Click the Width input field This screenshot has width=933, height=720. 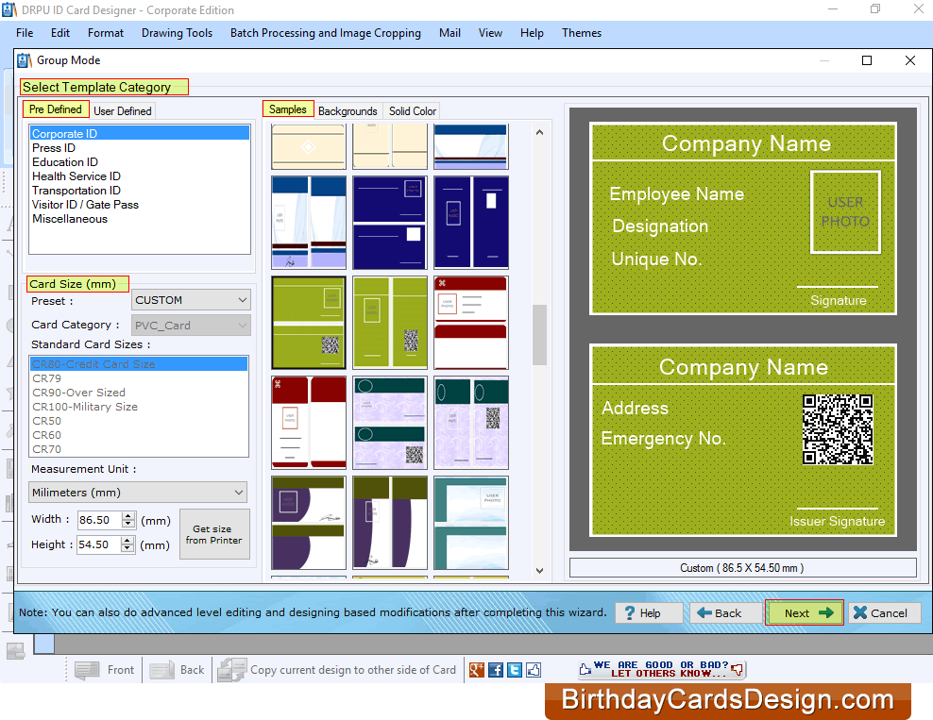99,520
